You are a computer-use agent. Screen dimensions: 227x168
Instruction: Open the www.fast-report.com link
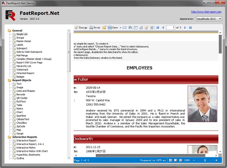[207, 12]
